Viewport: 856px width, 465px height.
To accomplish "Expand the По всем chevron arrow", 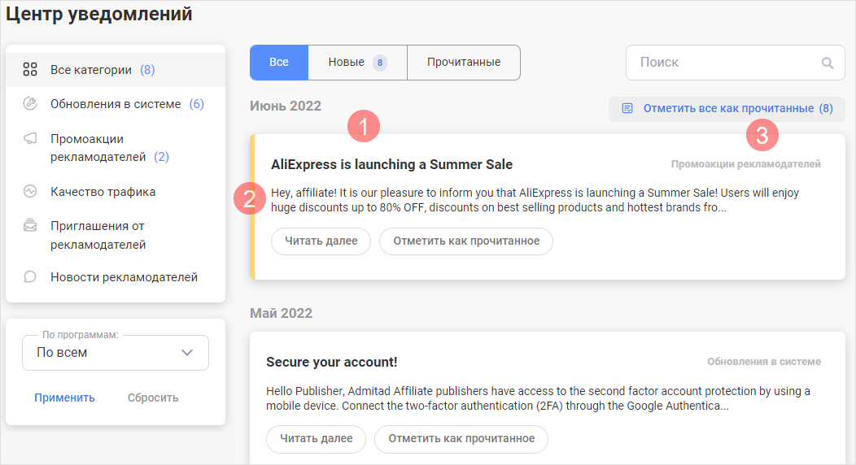I will click(187, 353).
